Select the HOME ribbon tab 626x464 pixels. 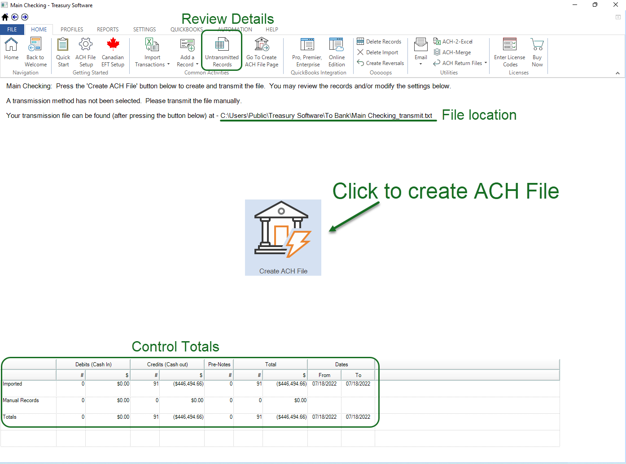39,30
